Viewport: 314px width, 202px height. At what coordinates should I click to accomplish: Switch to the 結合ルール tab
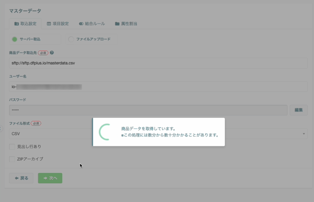tap(92, 24)
